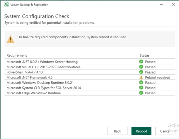Click the Requirement column header
179x139 pixels.
[17, 55]
